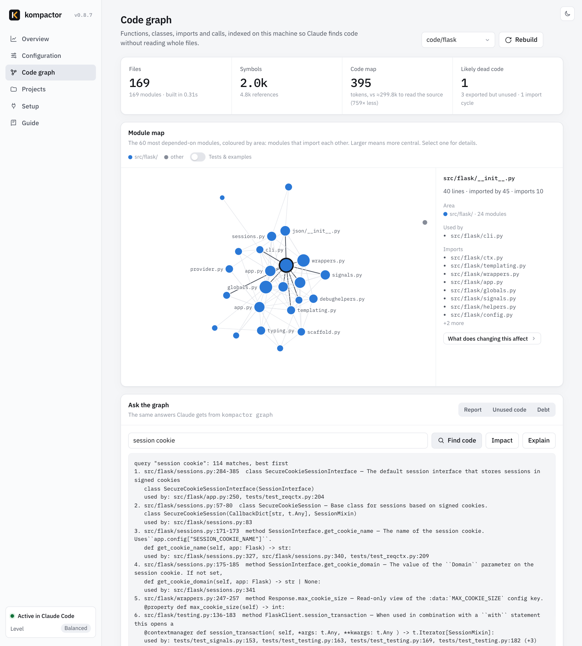
Task: Select the debughelpers.py graph node
Action: coord(313,299)
